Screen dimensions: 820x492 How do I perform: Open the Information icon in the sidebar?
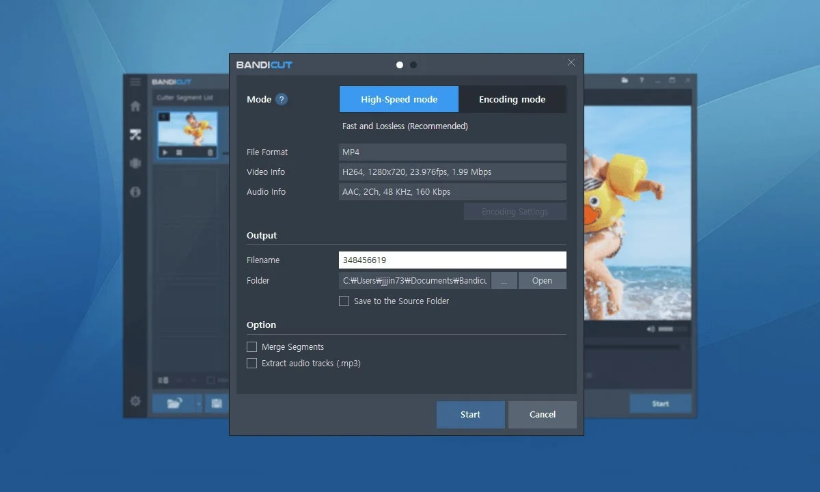[x=135, y=192]
